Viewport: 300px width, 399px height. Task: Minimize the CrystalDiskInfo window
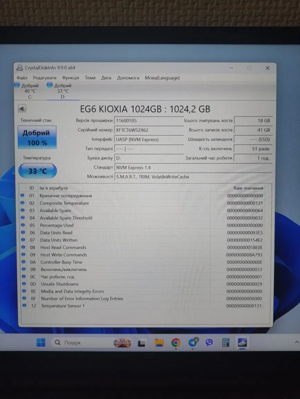click(x=231, y=68)
